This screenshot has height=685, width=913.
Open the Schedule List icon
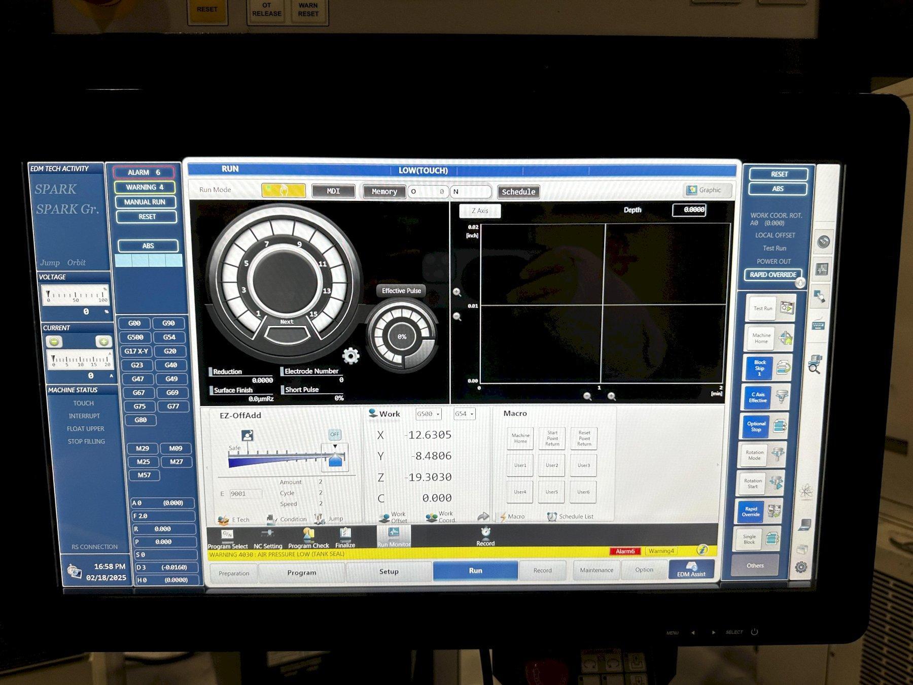pyautogui.click(x=552, y=517)
